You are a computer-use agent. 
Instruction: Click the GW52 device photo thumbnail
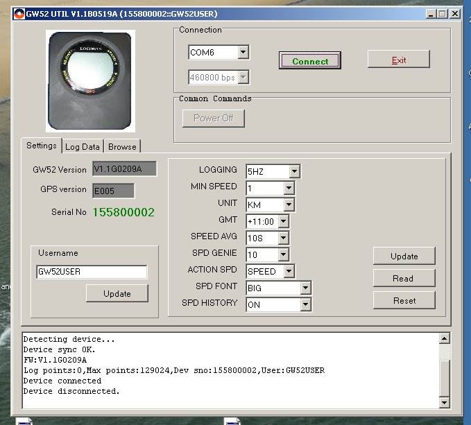tap(90, 80)
